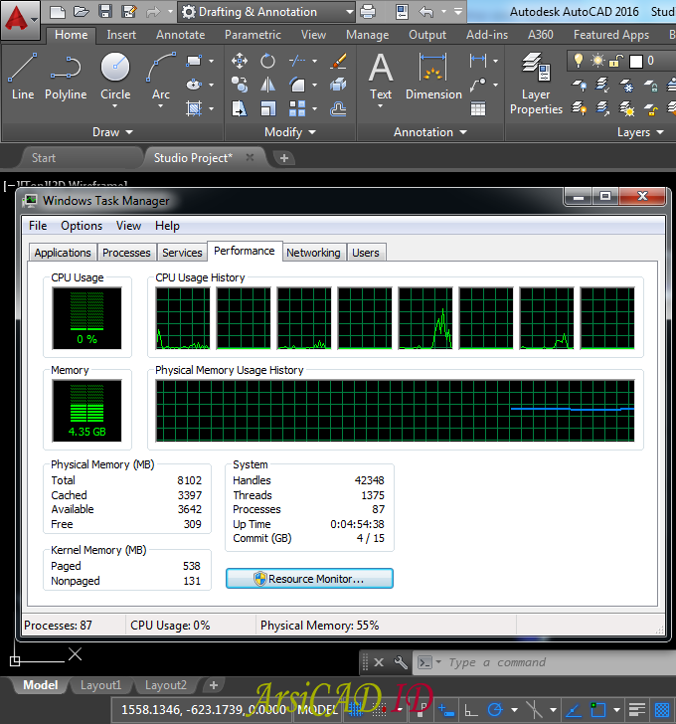Open Object Snap settings dropdown arrow
676x724 pixels.
click(617, 709)
